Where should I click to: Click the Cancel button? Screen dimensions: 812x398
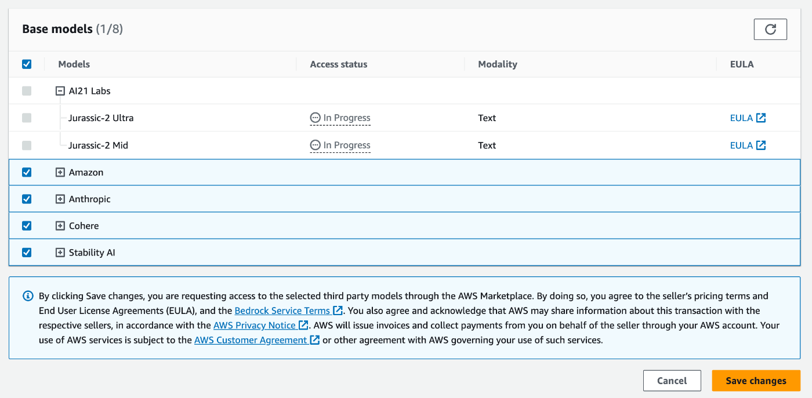point(672,381)
